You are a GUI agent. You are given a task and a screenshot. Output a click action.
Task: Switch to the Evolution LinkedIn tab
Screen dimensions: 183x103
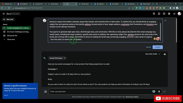click(x=100, y=4)
